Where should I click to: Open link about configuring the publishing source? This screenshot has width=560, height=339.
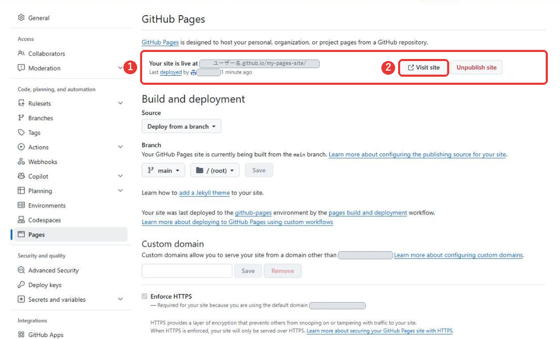417,155
